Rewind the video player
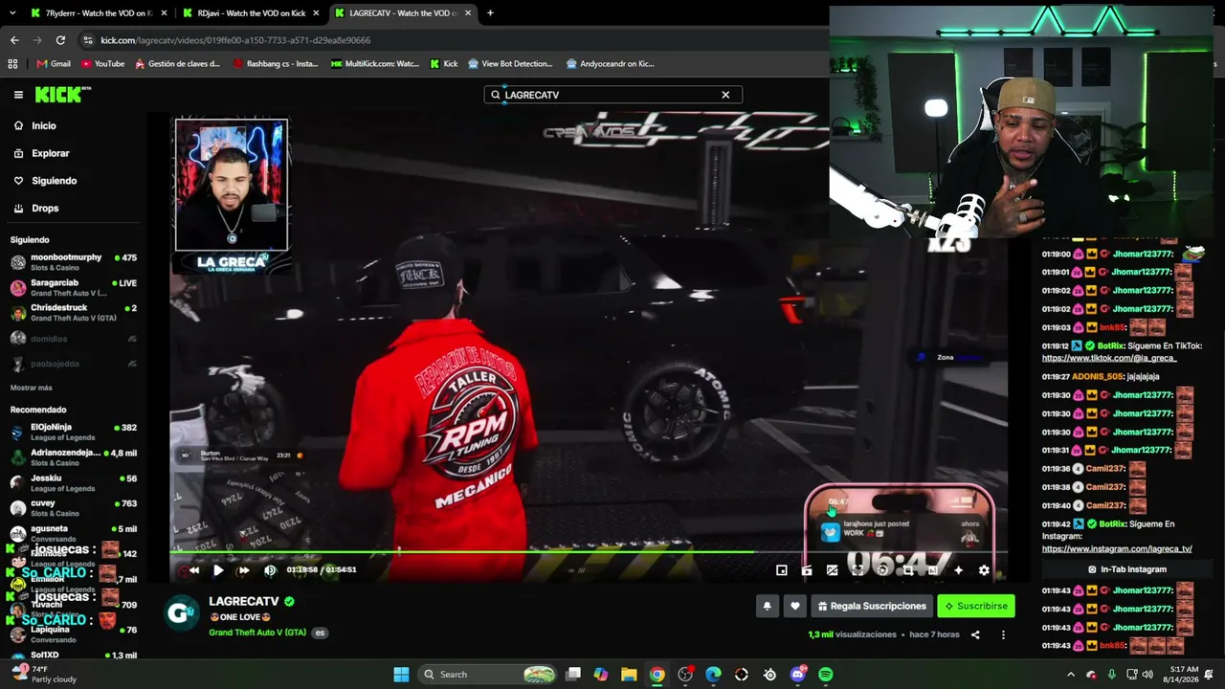1225x689 pixels. [194, 570]
